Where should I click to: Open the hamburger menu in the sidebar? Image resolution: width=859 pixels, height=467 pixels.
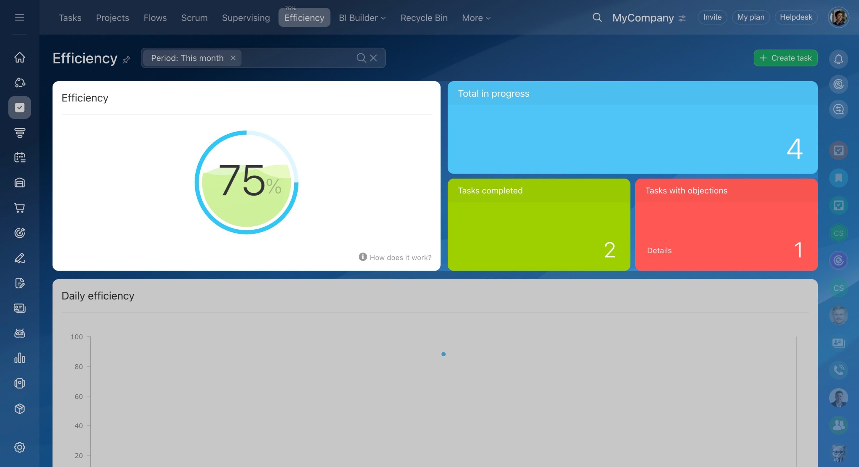(x=19, y=17)
